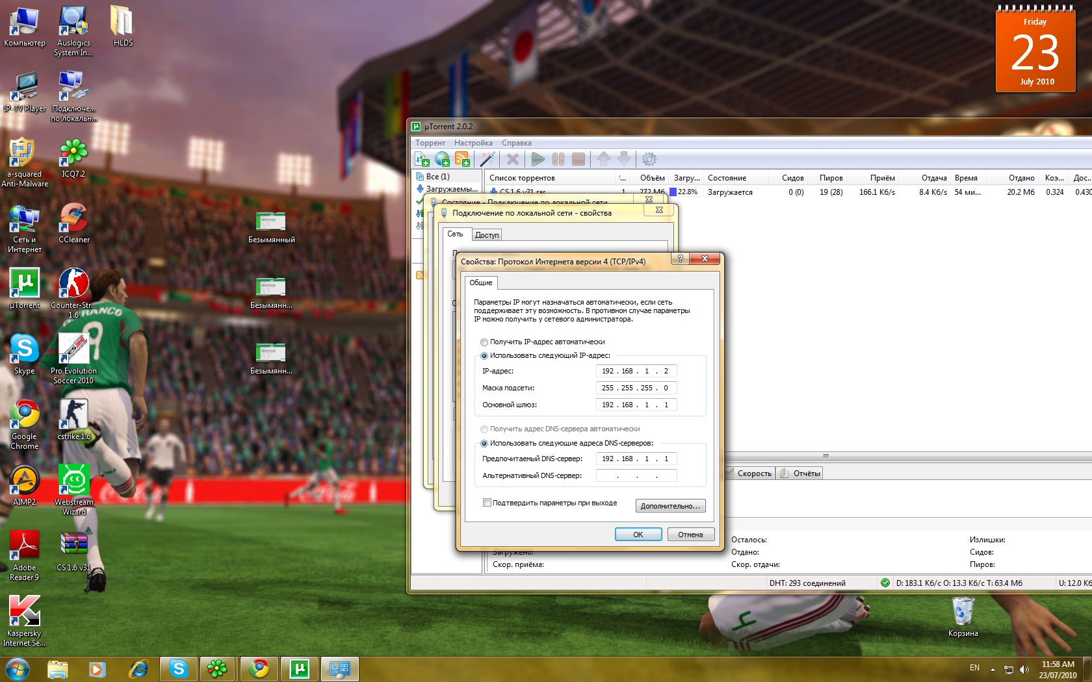Open AIMP2 desktop shortcut
The image size is (1092, 682).
[x=24, y=486]
